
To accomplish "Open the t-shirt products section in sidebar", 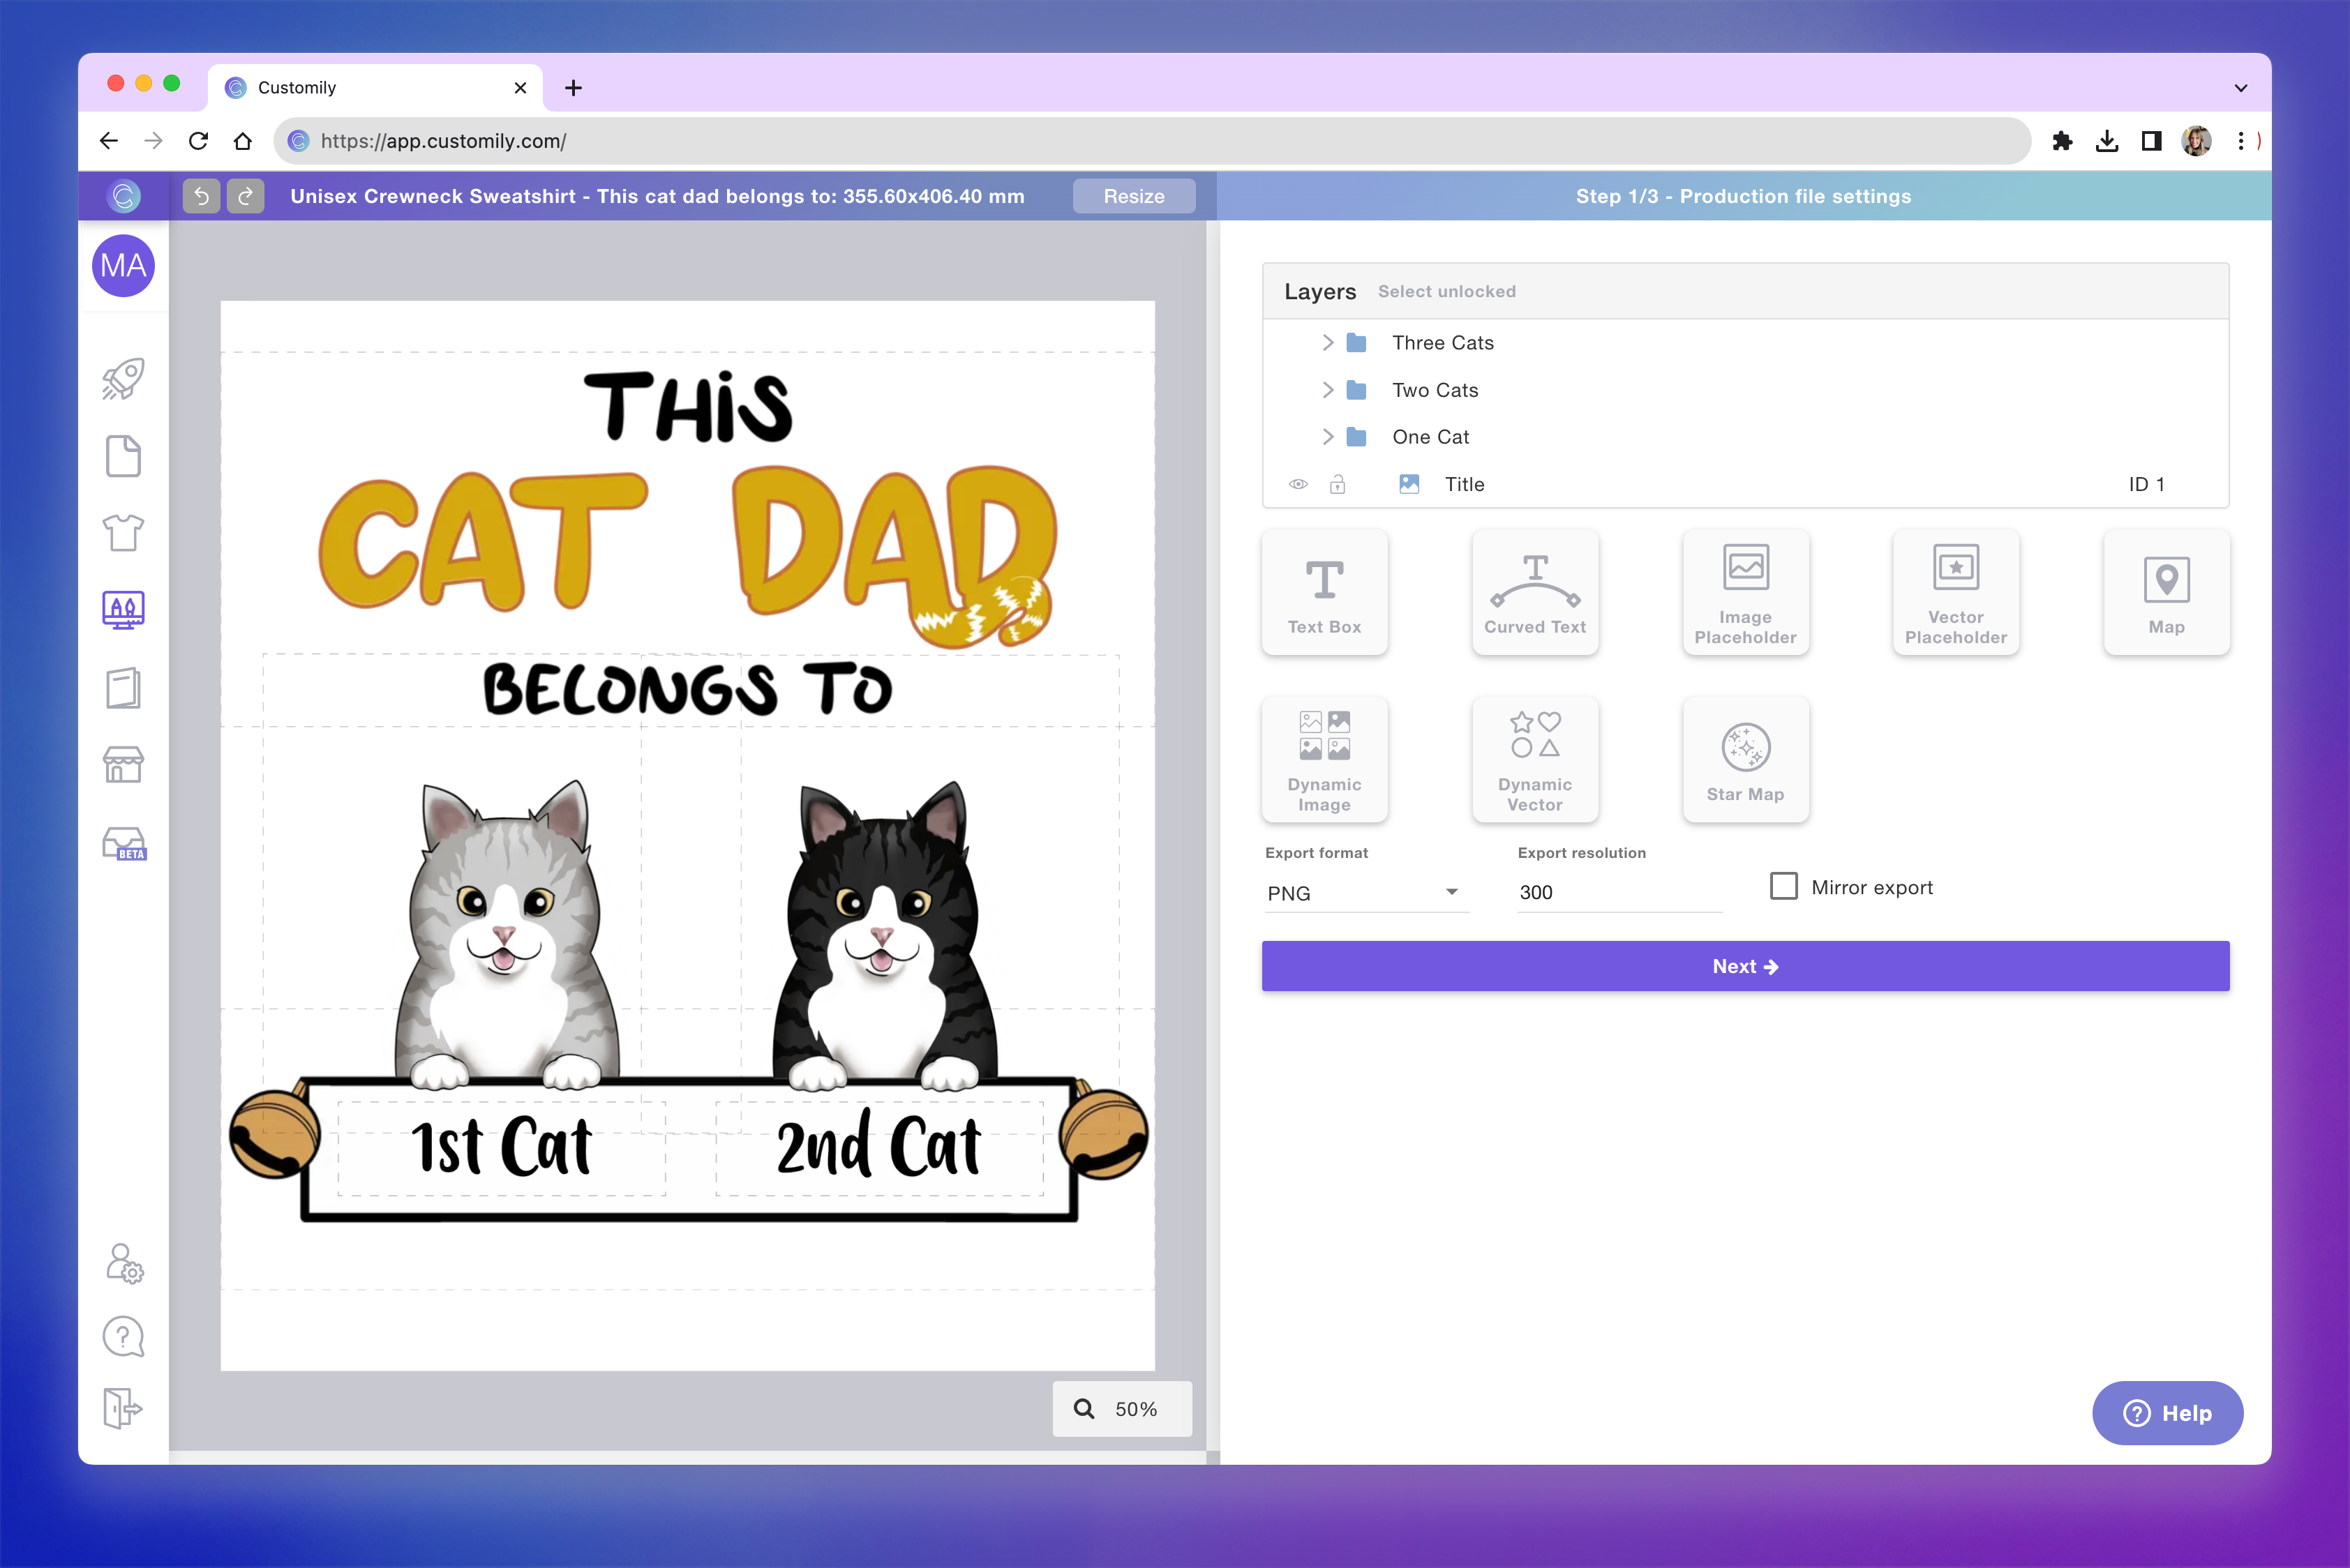I will (x=123, y=533).
